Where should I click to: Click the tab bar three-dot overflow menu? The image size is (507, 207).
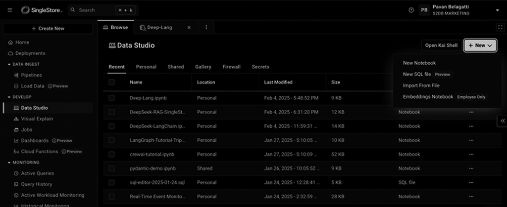tap(206, 27)
